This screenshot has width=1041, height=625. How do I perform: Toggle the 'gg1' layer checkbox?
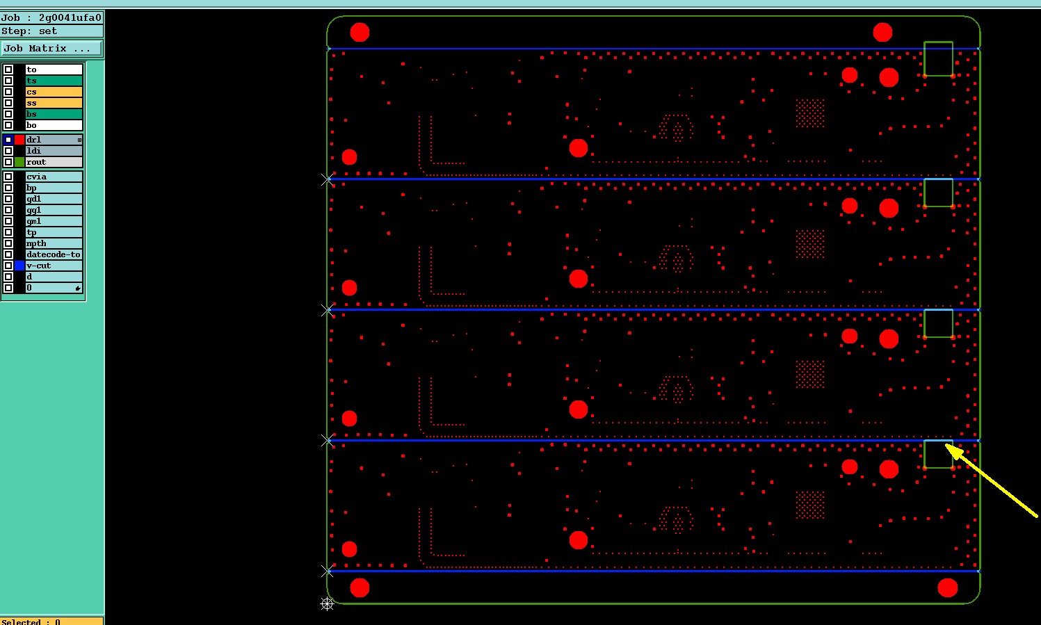click(x=8, y=210)
